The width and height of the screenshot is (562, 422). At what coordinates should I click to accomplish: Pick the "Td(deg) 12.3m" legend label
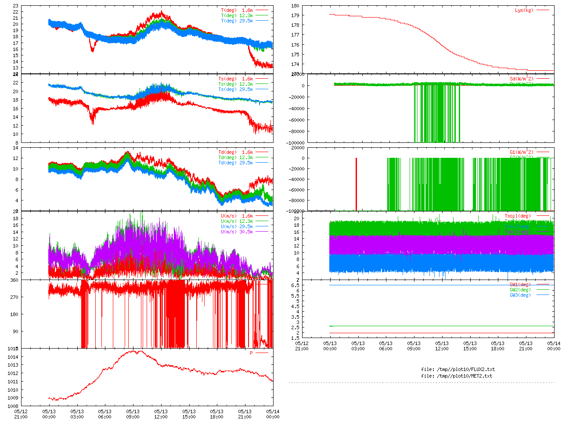point(235,157)
